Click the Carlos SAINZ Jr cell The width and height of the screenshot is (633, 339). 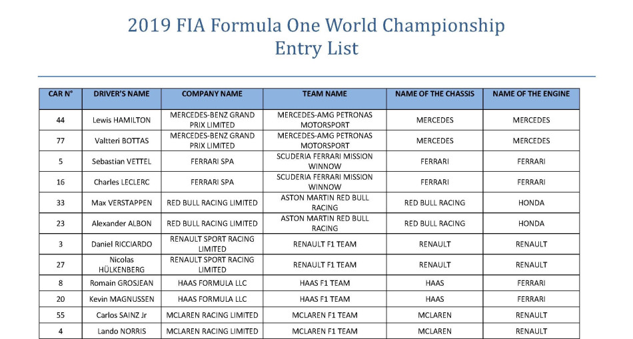pos(121,315)
